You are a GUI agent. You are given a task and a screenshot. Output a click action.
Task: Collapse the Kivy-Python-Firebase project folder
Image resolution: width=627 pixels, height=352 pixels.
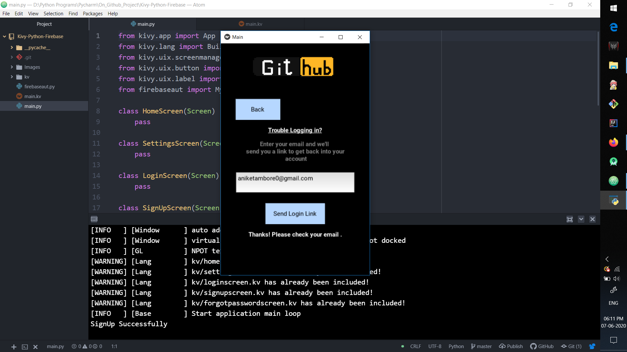(5, 37)
